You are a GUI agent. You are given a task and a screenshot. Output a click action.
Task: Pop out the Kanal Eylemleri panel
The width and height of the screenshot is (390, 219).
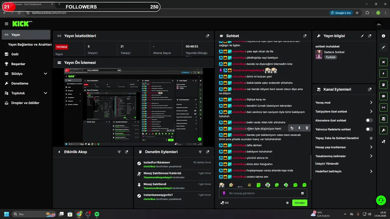point(370,89)
